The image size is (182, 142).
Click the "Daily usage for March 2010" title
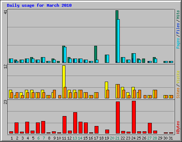[x=39, y=5]
